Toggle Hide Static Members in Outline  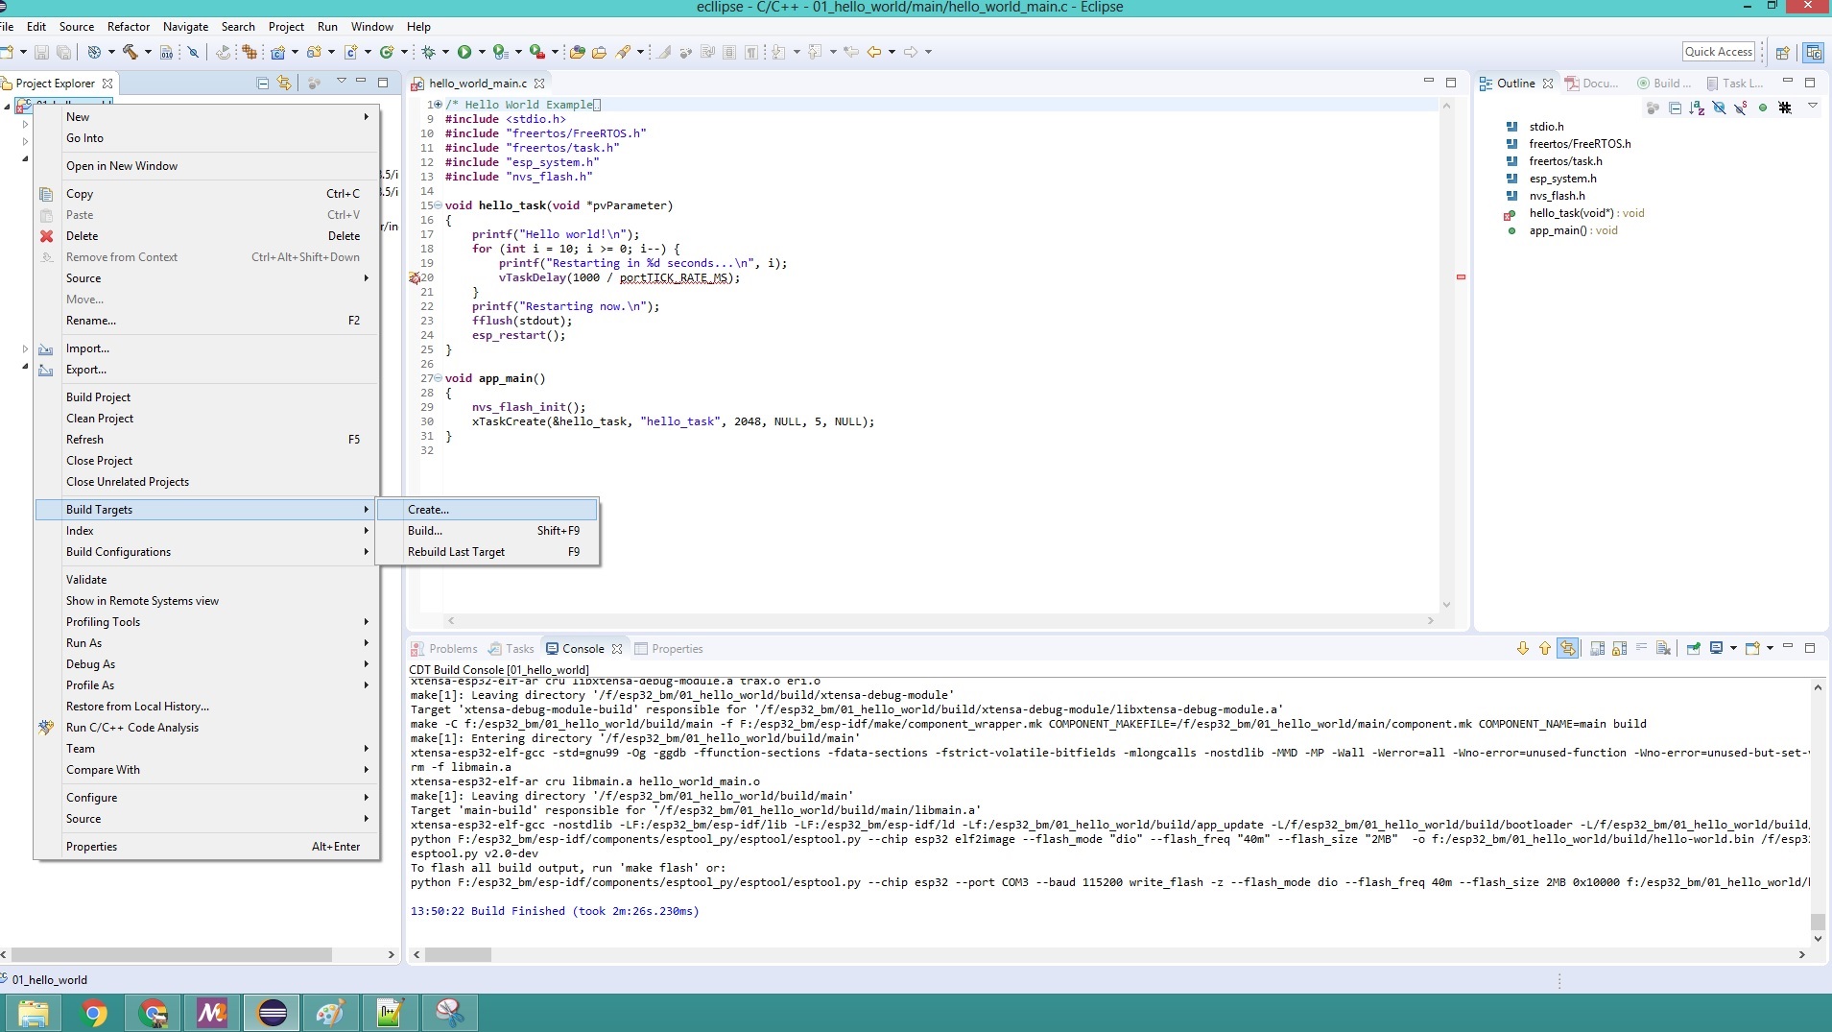pos(1740,108)
